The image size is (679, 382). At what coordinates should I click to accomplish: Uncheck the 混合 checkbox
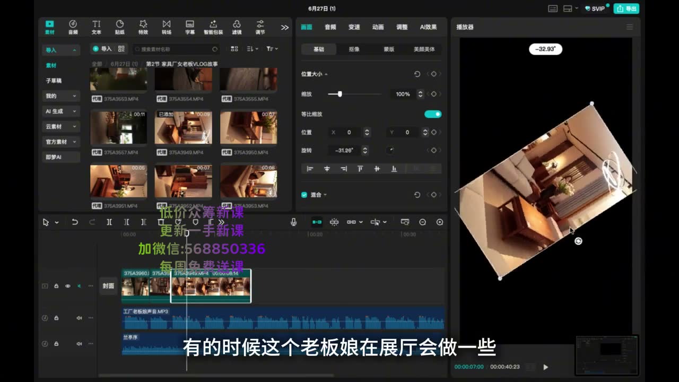click(x=304, y=195)
